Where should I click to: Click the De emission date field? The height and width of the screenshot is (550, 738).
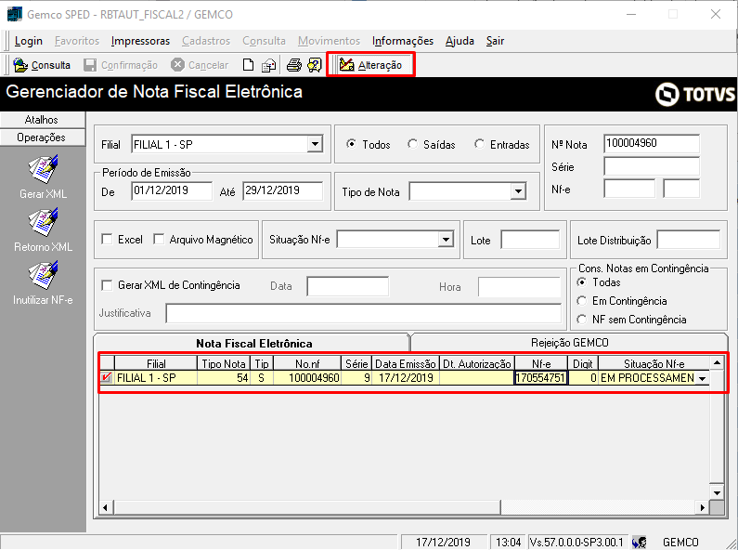tap(172, 190)
